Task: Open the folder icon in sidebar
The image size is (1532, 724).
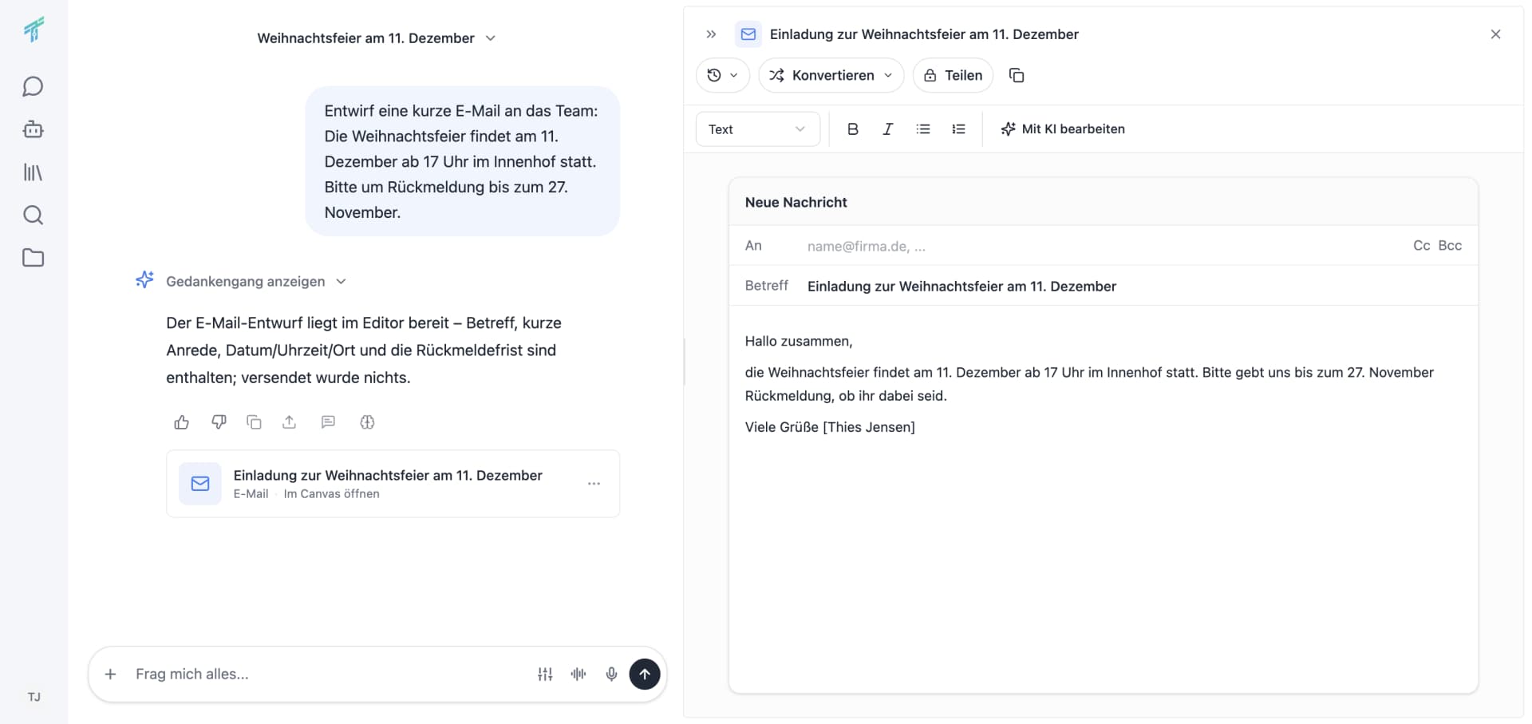Action: (33, 258)
